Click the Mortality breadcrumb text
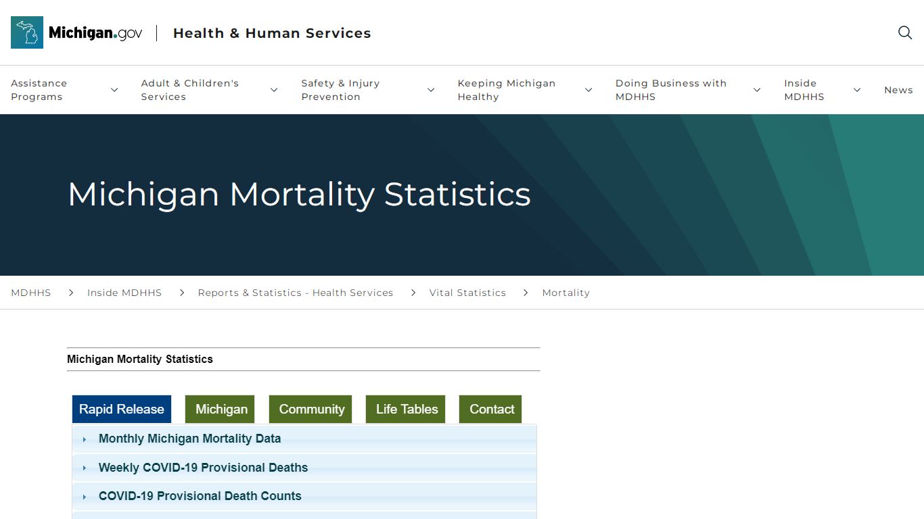 [x=566, y=293]
